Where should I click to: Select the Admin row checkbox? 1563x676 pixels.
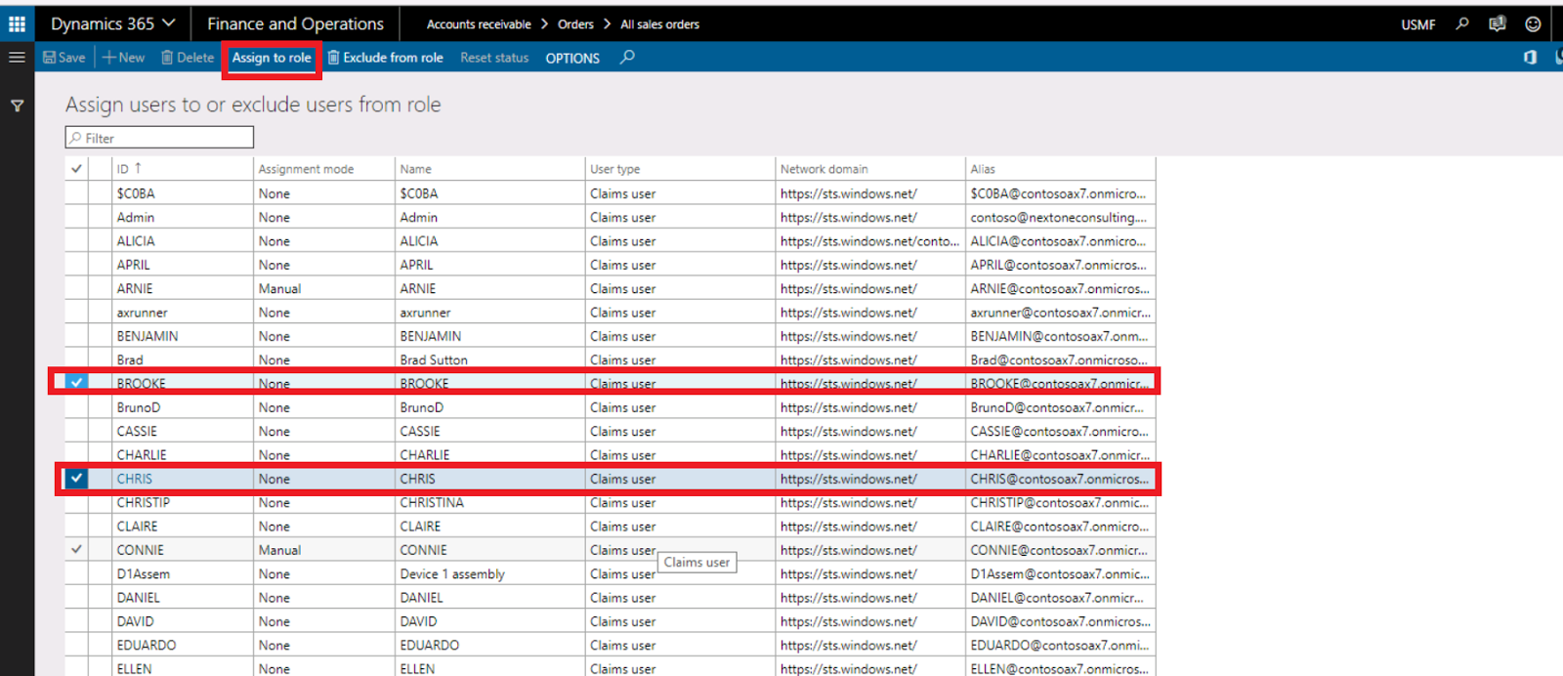coord(76,217)
